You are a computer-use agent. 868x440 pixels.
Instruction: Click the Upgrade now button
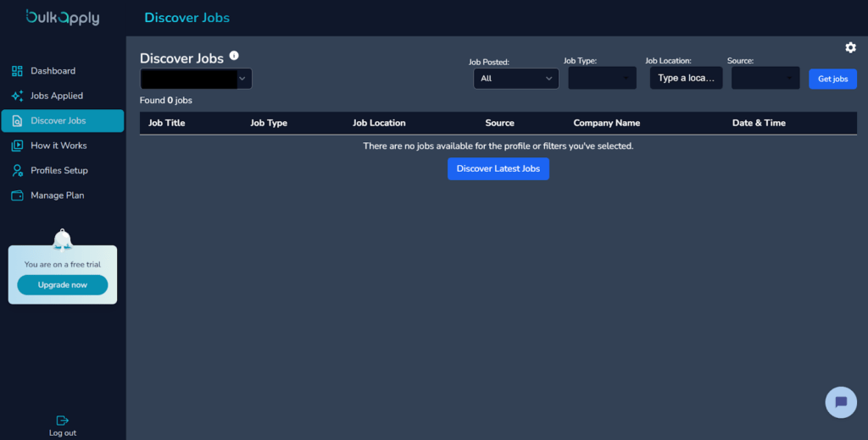coord(63,285)
